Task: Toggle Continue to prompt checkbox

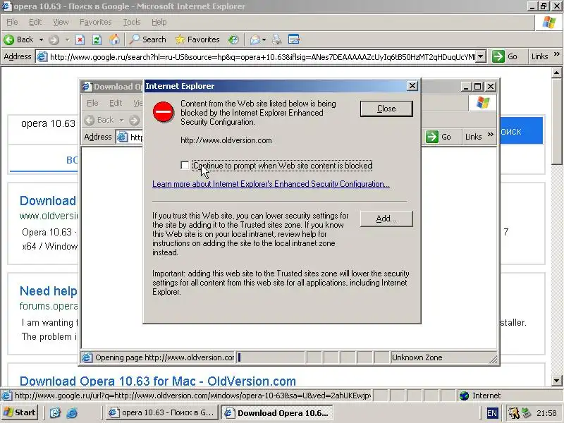Action: (185, 166)
